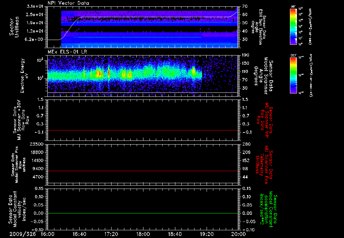Image resolution: width=344 pixels, height=238 pixels.
Task: Click the 'Electron Energy eV' axis title
Action: tap(24, 76)
